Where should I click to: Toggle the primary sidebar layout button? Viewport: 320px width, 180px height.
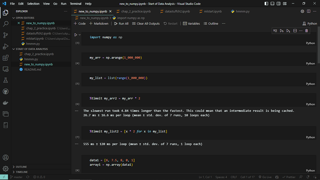pyautogui.click(x=266, y=4)
